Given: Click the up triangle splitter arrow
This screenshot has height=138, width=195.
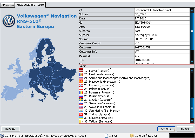Looking at the screenshot, I should click(81, 66).
